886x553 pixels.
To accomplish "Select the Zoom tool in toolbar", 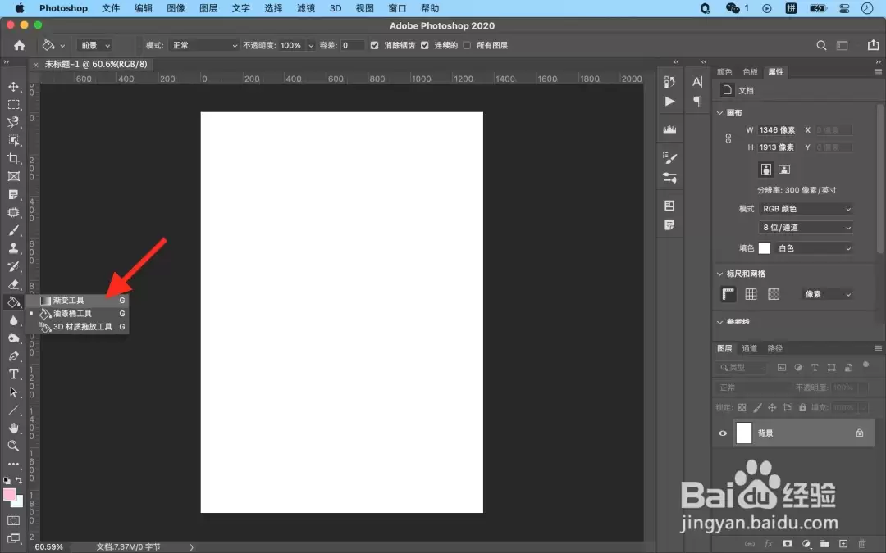I will (14, 446).
